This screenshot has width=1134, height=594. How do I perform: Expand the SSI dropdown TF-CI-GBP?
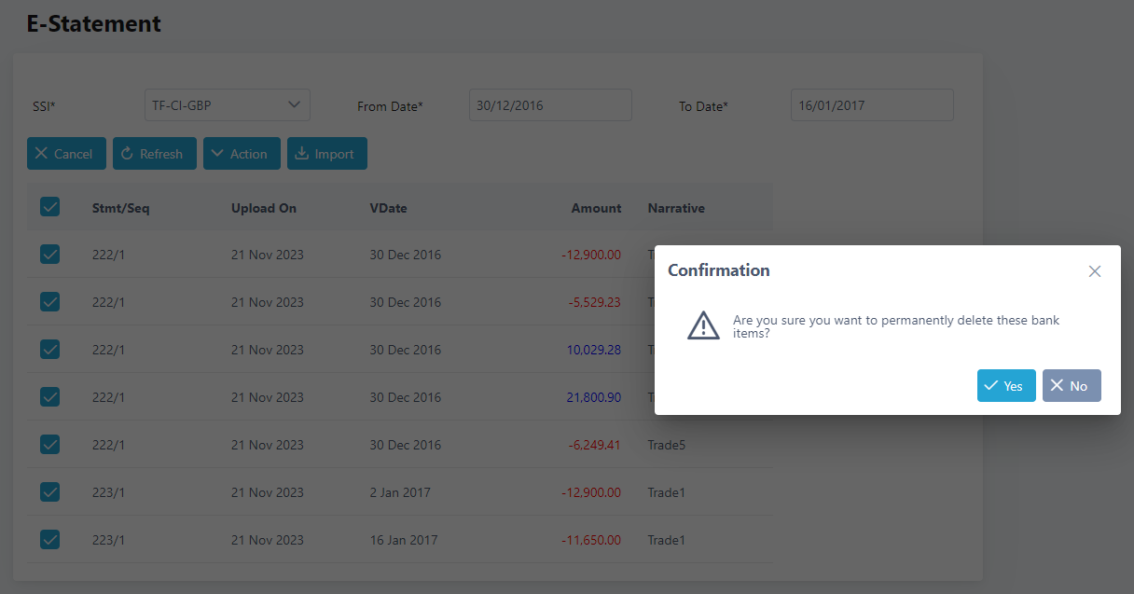(x=228, y=105)
